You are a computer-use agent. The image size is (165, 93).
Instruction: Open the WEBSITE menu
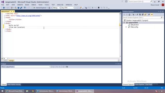click(20, 5)
